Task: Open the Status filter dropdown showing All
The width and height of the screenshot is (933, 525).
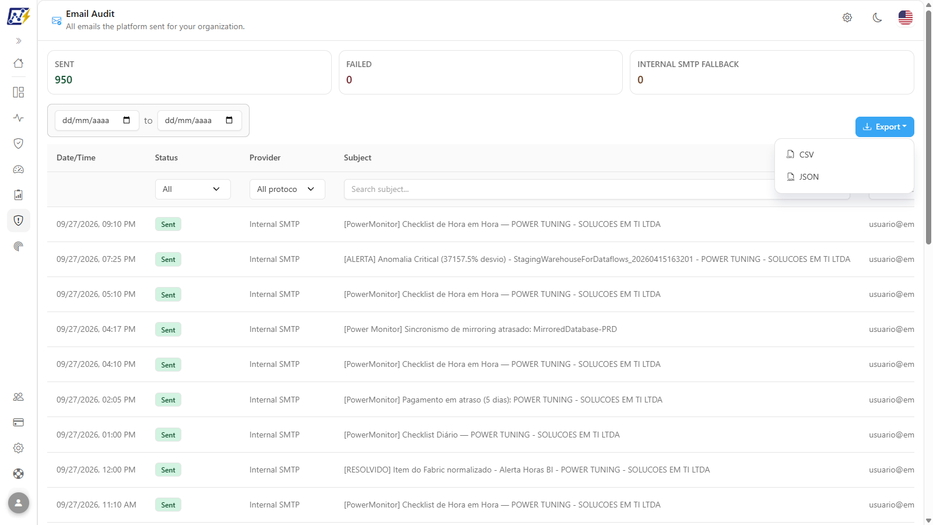Action: [193, 189]
